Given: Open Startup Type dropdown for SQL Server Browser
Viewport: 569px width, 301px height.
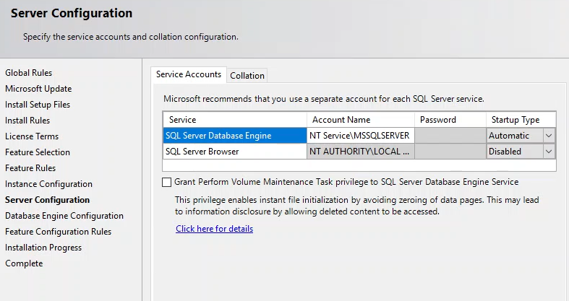Looking at the screenshot, I should click(x=549, y=152).
